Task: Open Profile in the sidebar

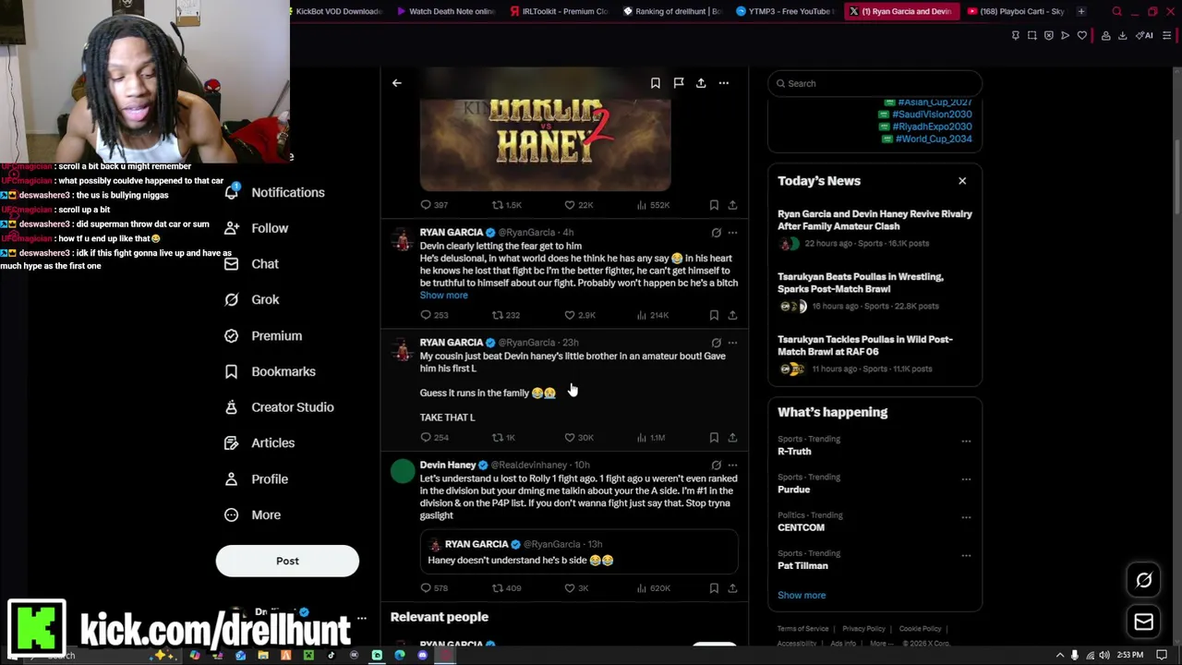Action: (256, 479)
